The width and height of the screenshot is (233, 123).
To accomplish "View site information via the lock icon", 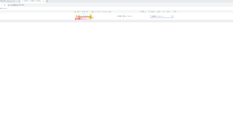I will pos(8,5).
